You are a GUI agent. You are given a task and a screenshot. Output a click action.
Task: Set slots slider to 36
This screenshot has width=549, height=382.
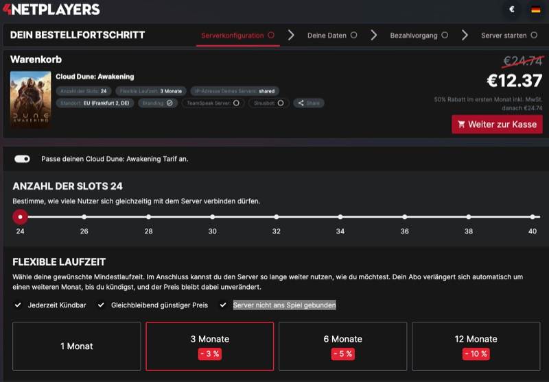click(x=404, y=217)
